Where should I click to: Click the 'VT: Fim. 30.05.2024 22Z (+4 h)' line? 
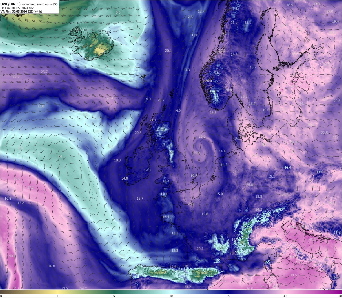pyautogui.click(x=21, y=11)
